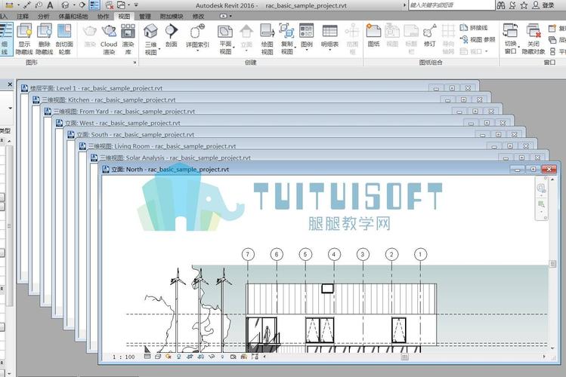Click the keyword search input field
This screenshot has height=377, width=566.
click(452, 5)
